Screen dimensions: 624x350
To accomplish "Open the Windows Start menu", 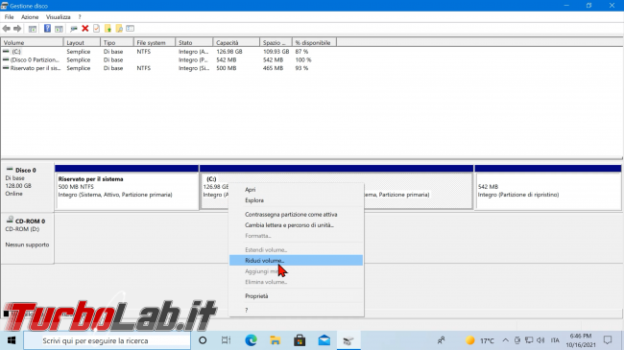I will pos(12,340).
